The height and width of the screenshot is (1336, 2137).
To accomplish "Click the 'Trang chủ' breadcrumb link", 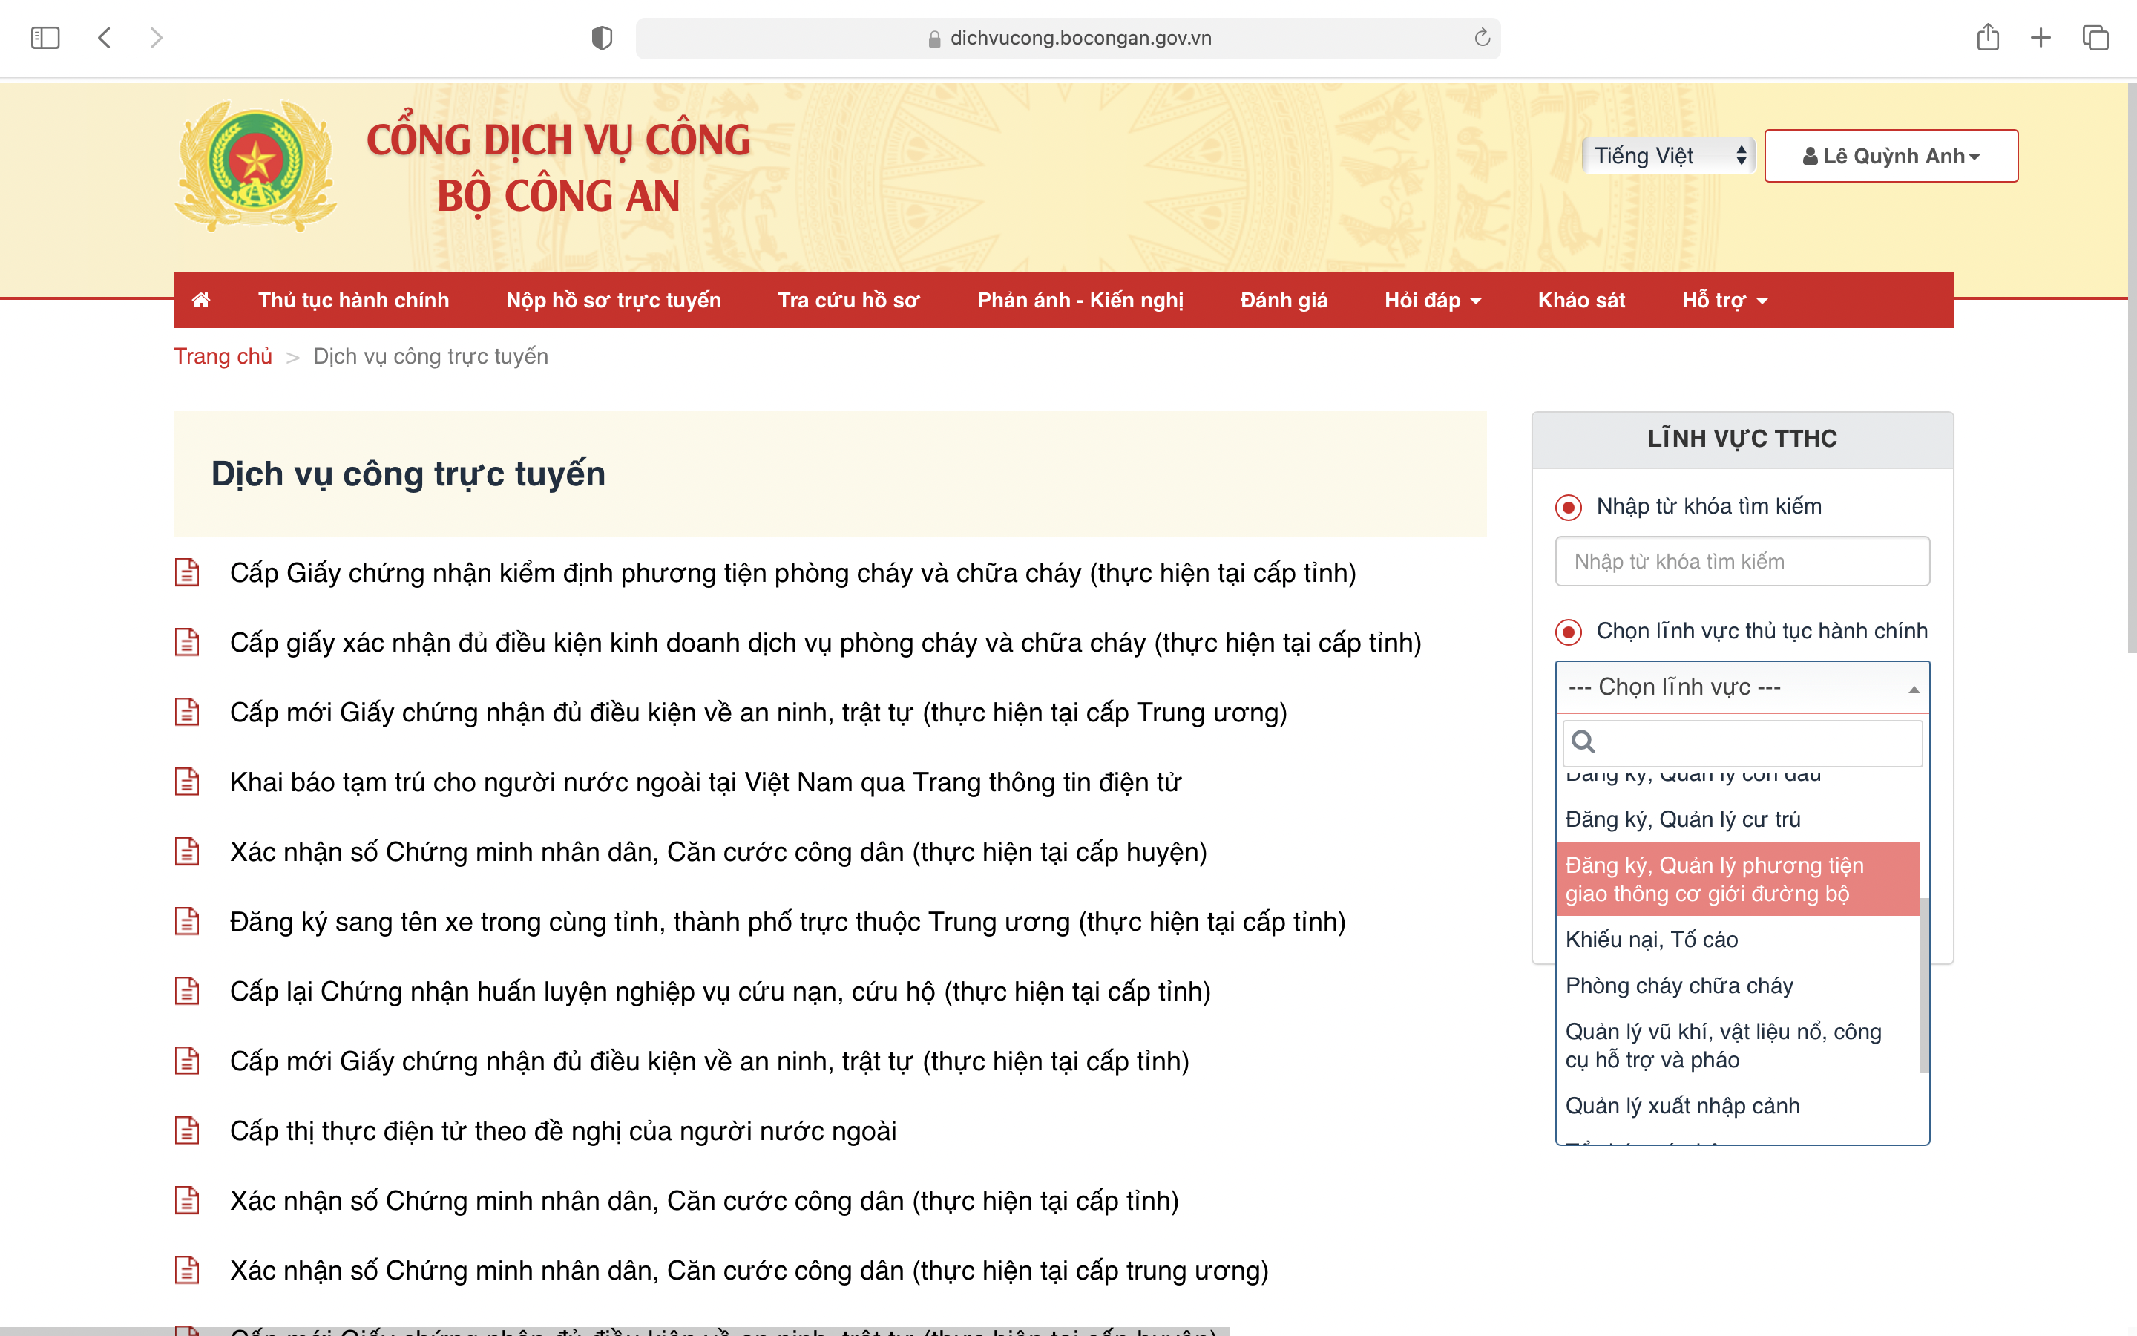I will click(x=223, y=356).
